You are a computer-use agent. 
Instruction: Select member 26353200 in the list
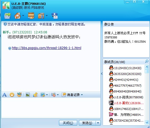coord(125,74)
